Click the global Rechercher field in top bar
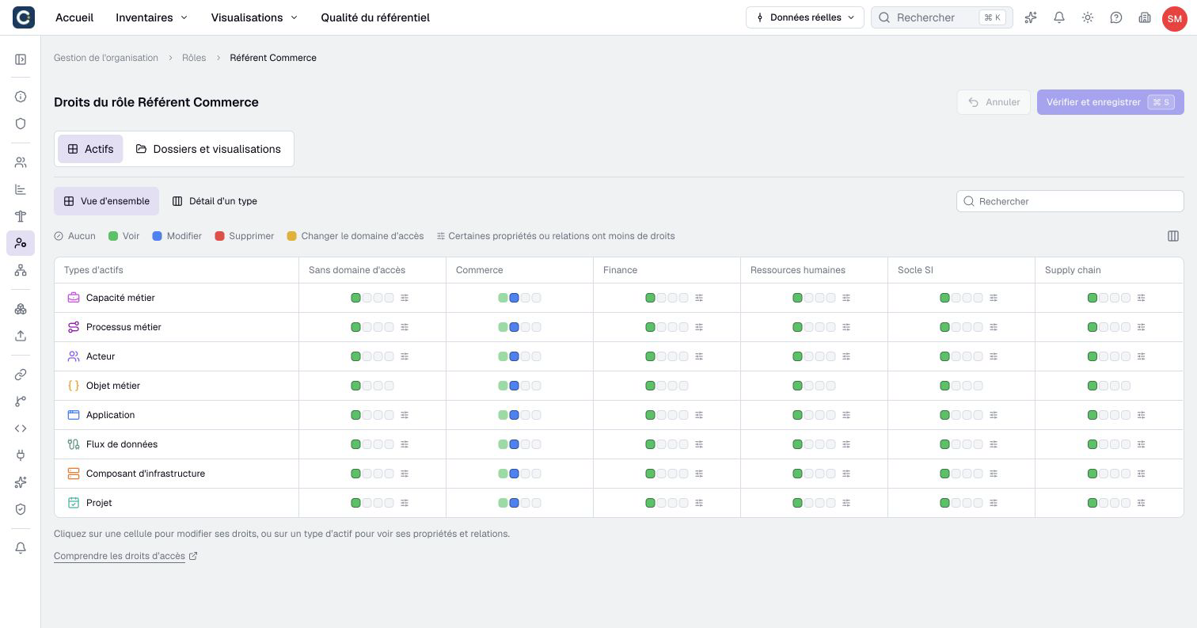 (942, 17)
